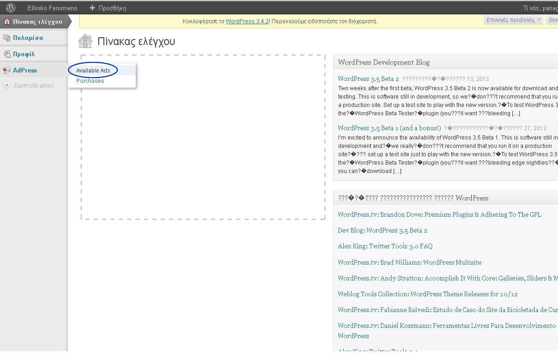The image size is (558, 353).
Task: Expand the Επιλογές προβολής dropdown
Action: click(x=513, y=20)
